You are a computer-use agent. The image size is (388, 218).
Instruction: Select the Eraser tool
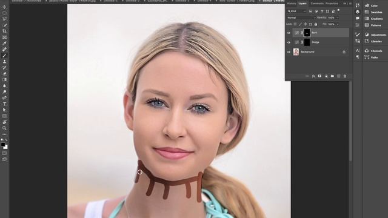[x=4, y=73]
